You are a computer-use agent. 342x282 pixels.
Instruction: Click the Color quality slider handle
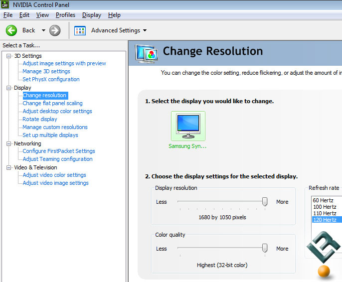coord(265,248)
